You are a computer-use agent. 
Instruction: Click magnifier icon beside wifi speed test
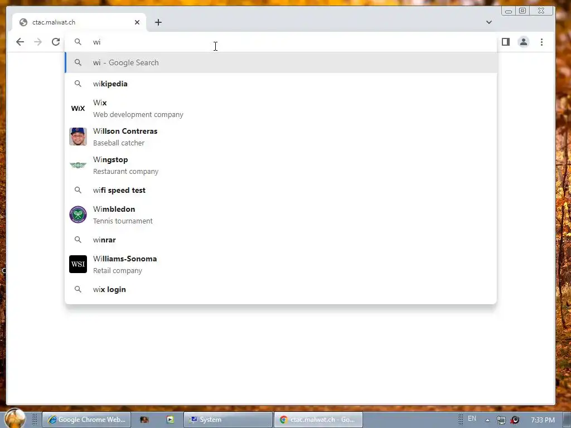(x=78, y=190)
